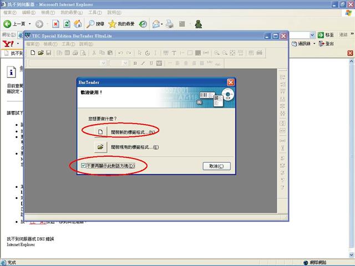Open the 檢視(V) menu in BarTender

50,44
